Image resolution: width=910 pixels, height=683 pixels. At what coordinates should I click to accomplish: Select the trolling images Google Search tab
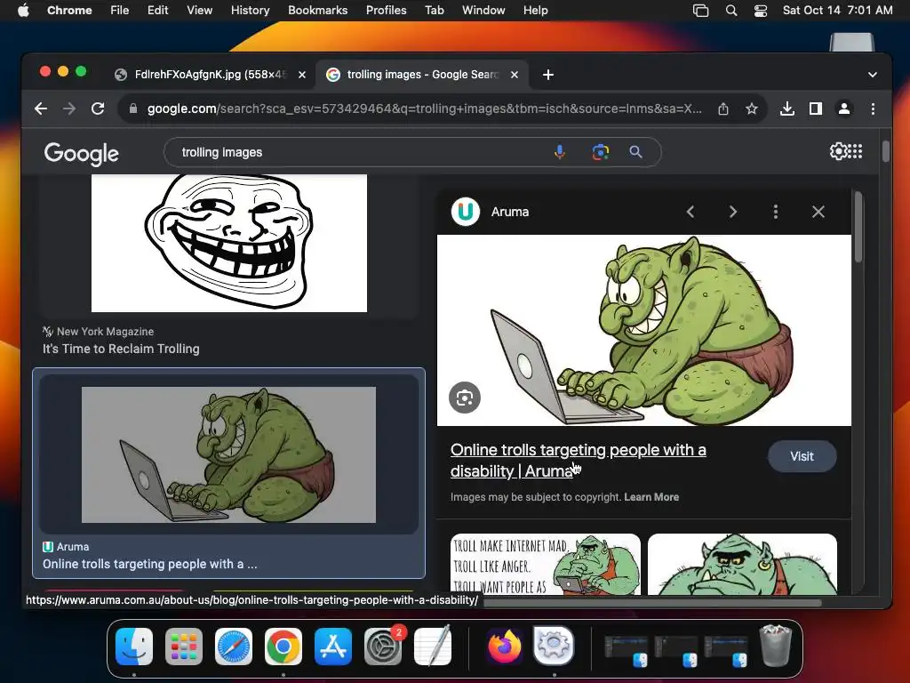(x=420, y=75)
